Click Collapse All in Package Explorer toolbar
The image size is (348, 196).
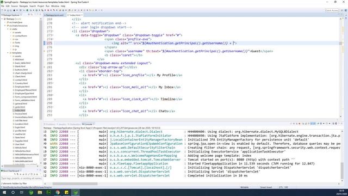[x=29, y=15]
